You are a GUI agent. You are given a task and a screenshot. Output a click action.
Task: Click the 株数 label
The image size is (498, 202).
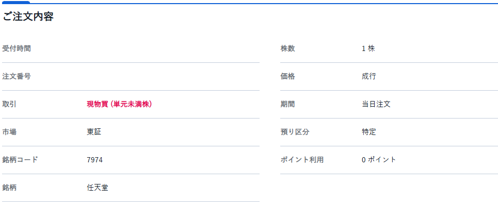pyautogui.click(x=288, y=49)
